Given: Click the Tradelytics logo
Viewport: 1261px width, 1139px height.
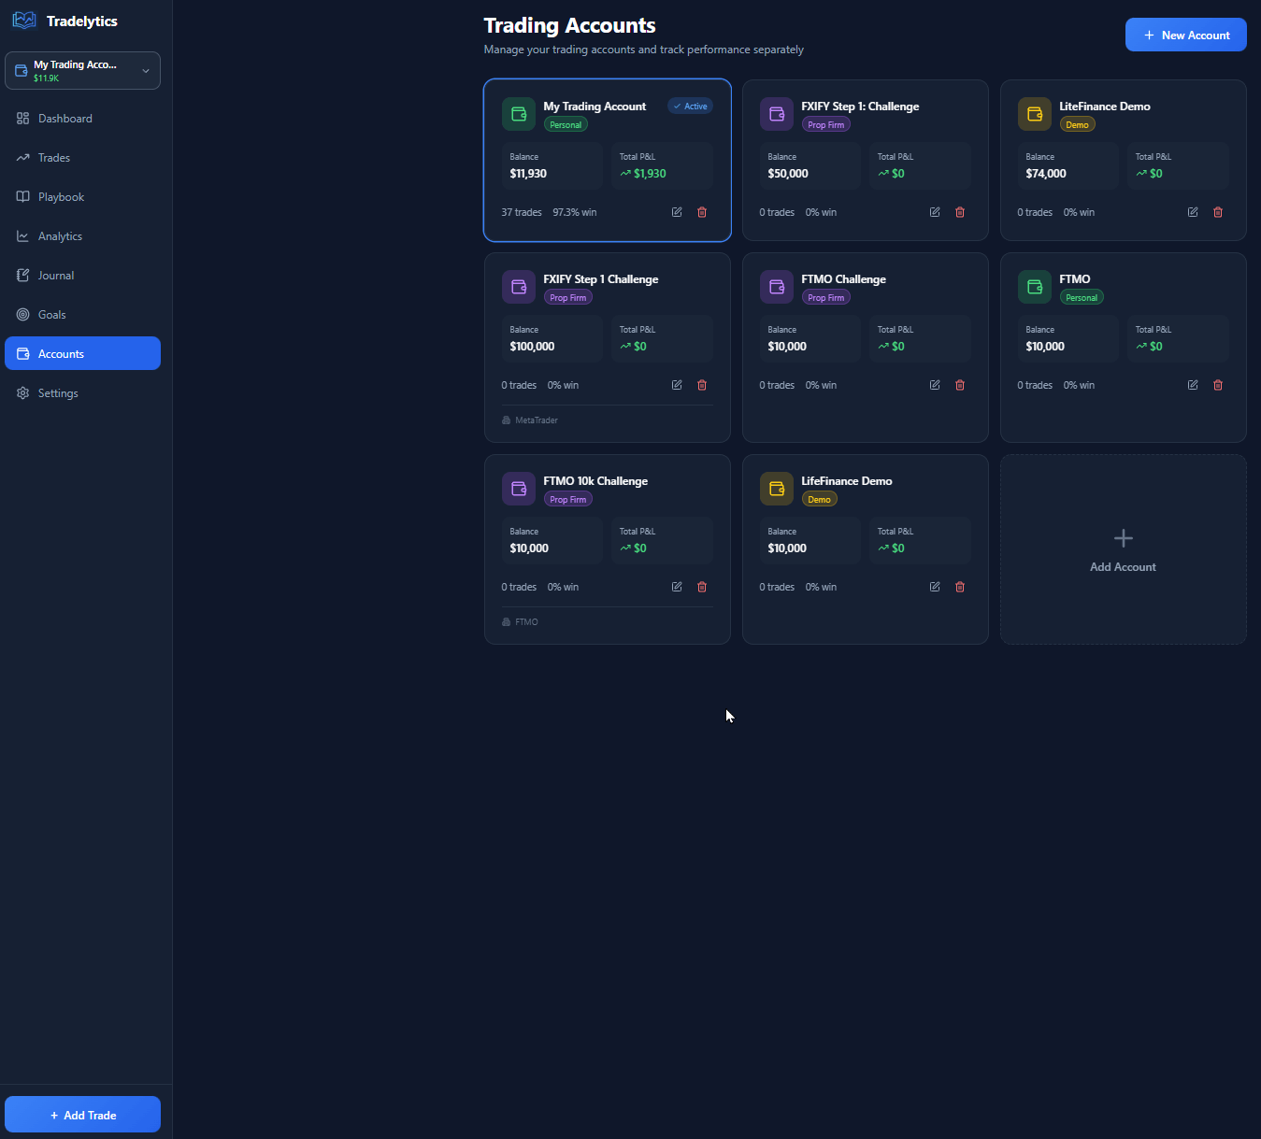Looking at the screenshot, I should coord(24,21).
